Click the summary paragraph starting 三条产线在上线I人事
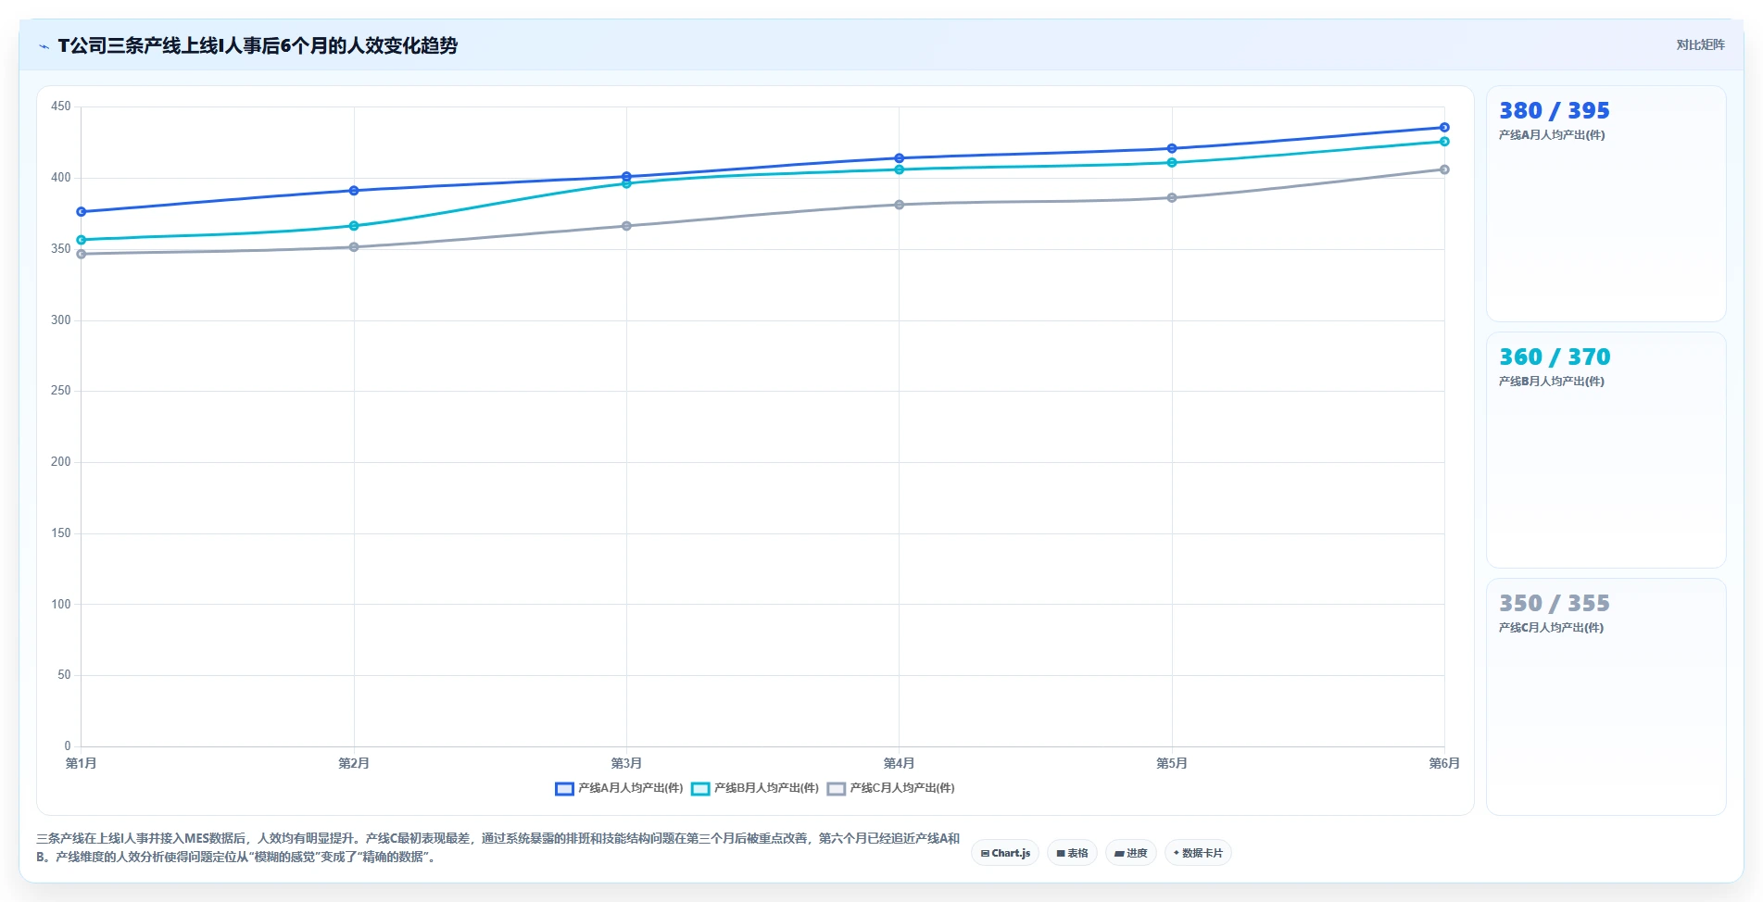 (x=498, y=847)
